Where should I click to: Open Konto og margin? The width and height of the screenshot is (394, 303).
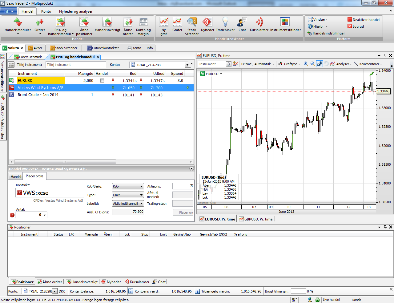click(143, 26)
